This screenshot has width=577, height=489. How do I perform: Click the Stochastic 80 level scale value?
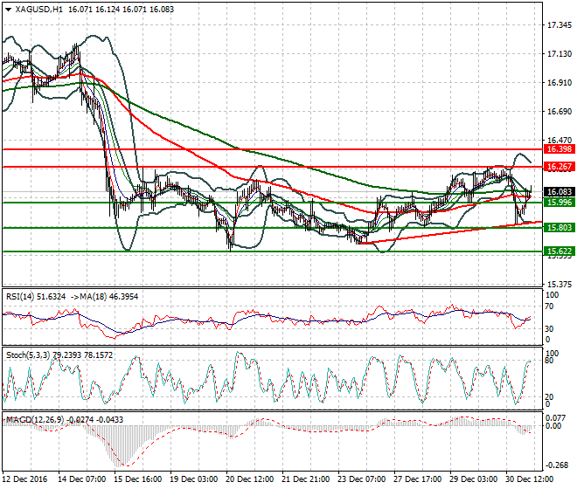coord(549,361)
